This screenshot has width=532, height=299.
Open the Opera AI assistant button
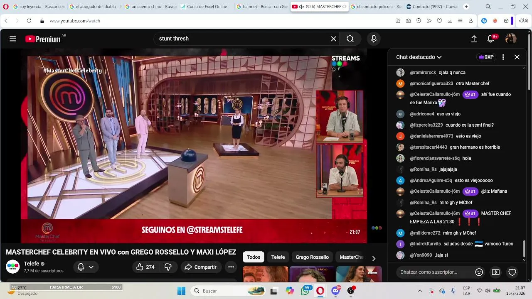[524, 21]
